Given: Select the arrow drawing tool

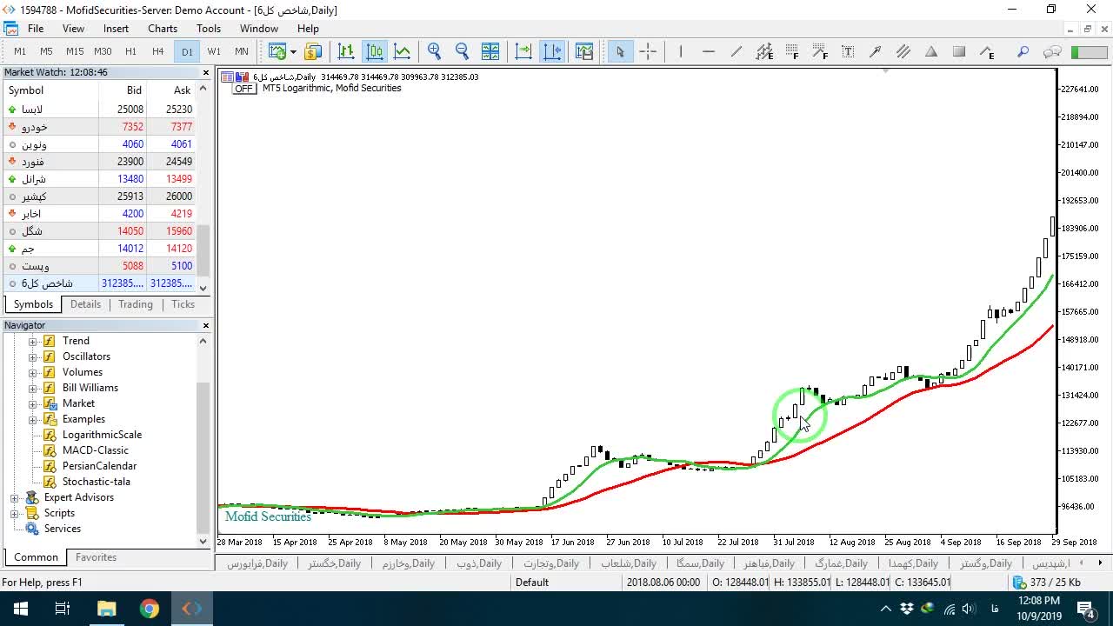Looking at the screenshot, I should [876, 51].
